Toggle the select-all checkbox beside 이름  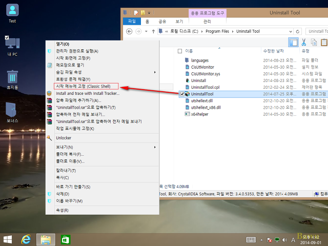[x=180, y=51]
